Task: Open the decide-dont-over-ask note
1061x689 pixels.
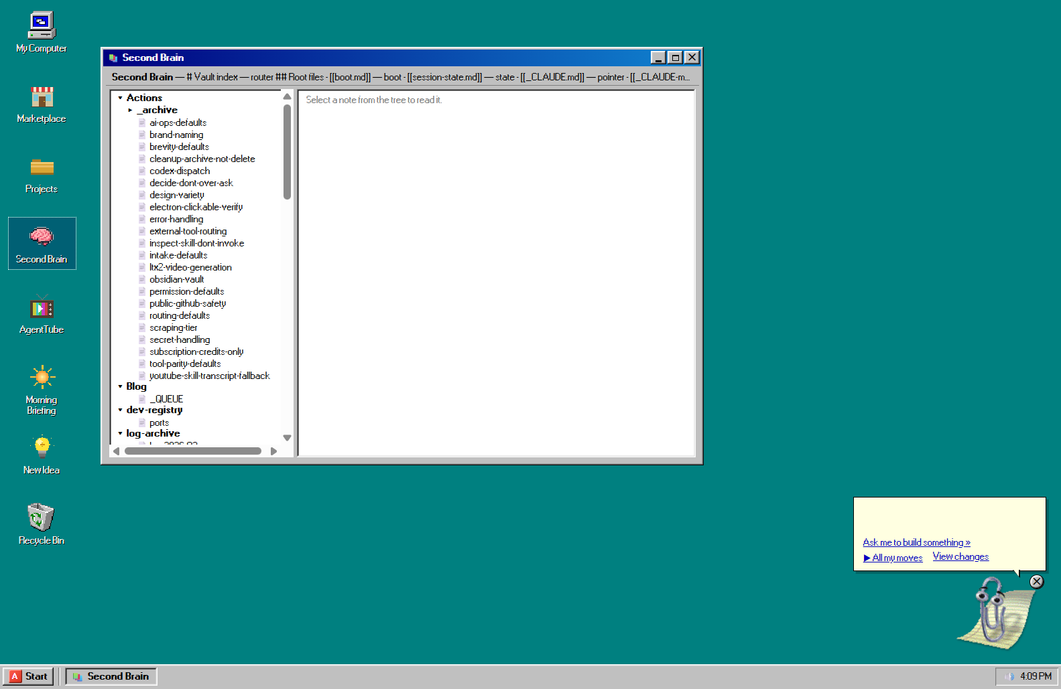Action: pos(191,183)
